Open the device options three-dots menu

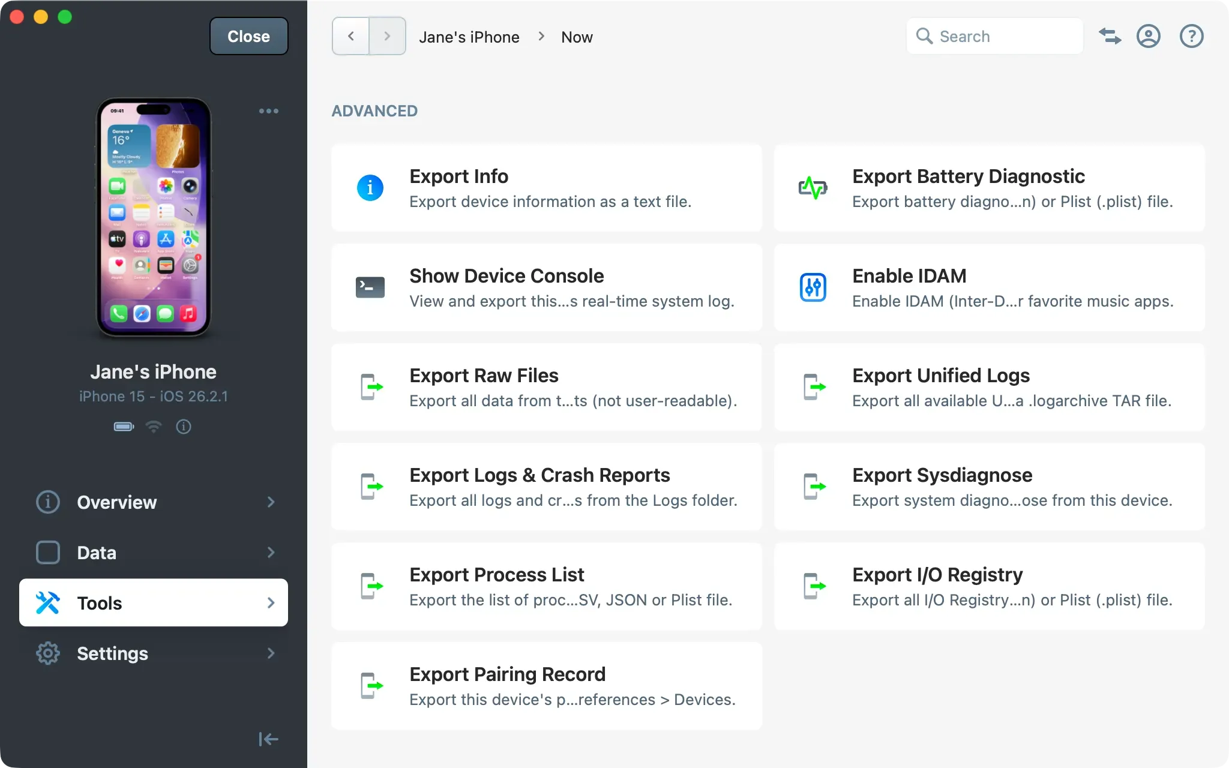click(269, 111)
